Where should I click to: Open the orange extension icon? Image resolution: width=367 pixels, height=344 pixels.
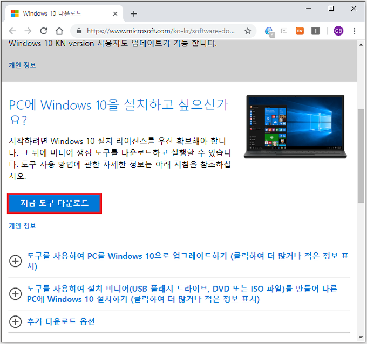click(300, 31)
